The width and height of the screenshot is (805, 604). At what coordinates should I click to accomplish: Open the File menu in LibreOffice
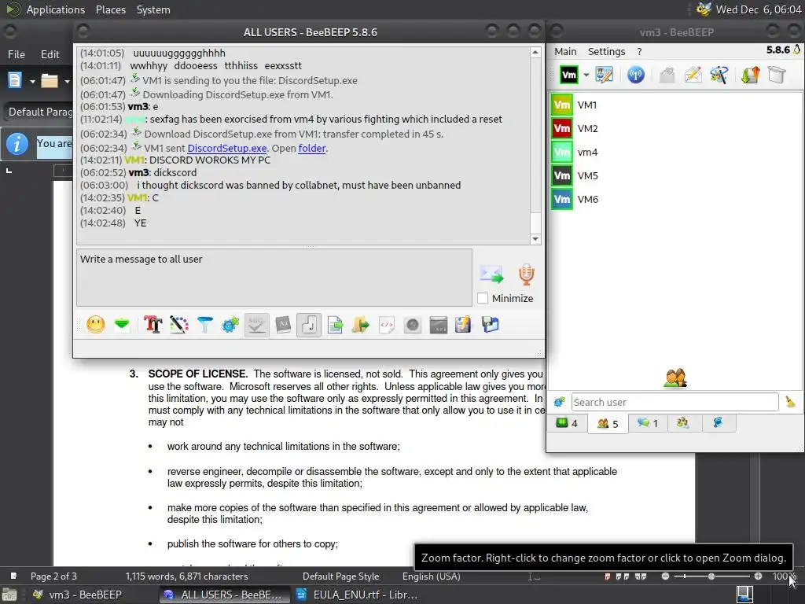(x=17, y=54)
